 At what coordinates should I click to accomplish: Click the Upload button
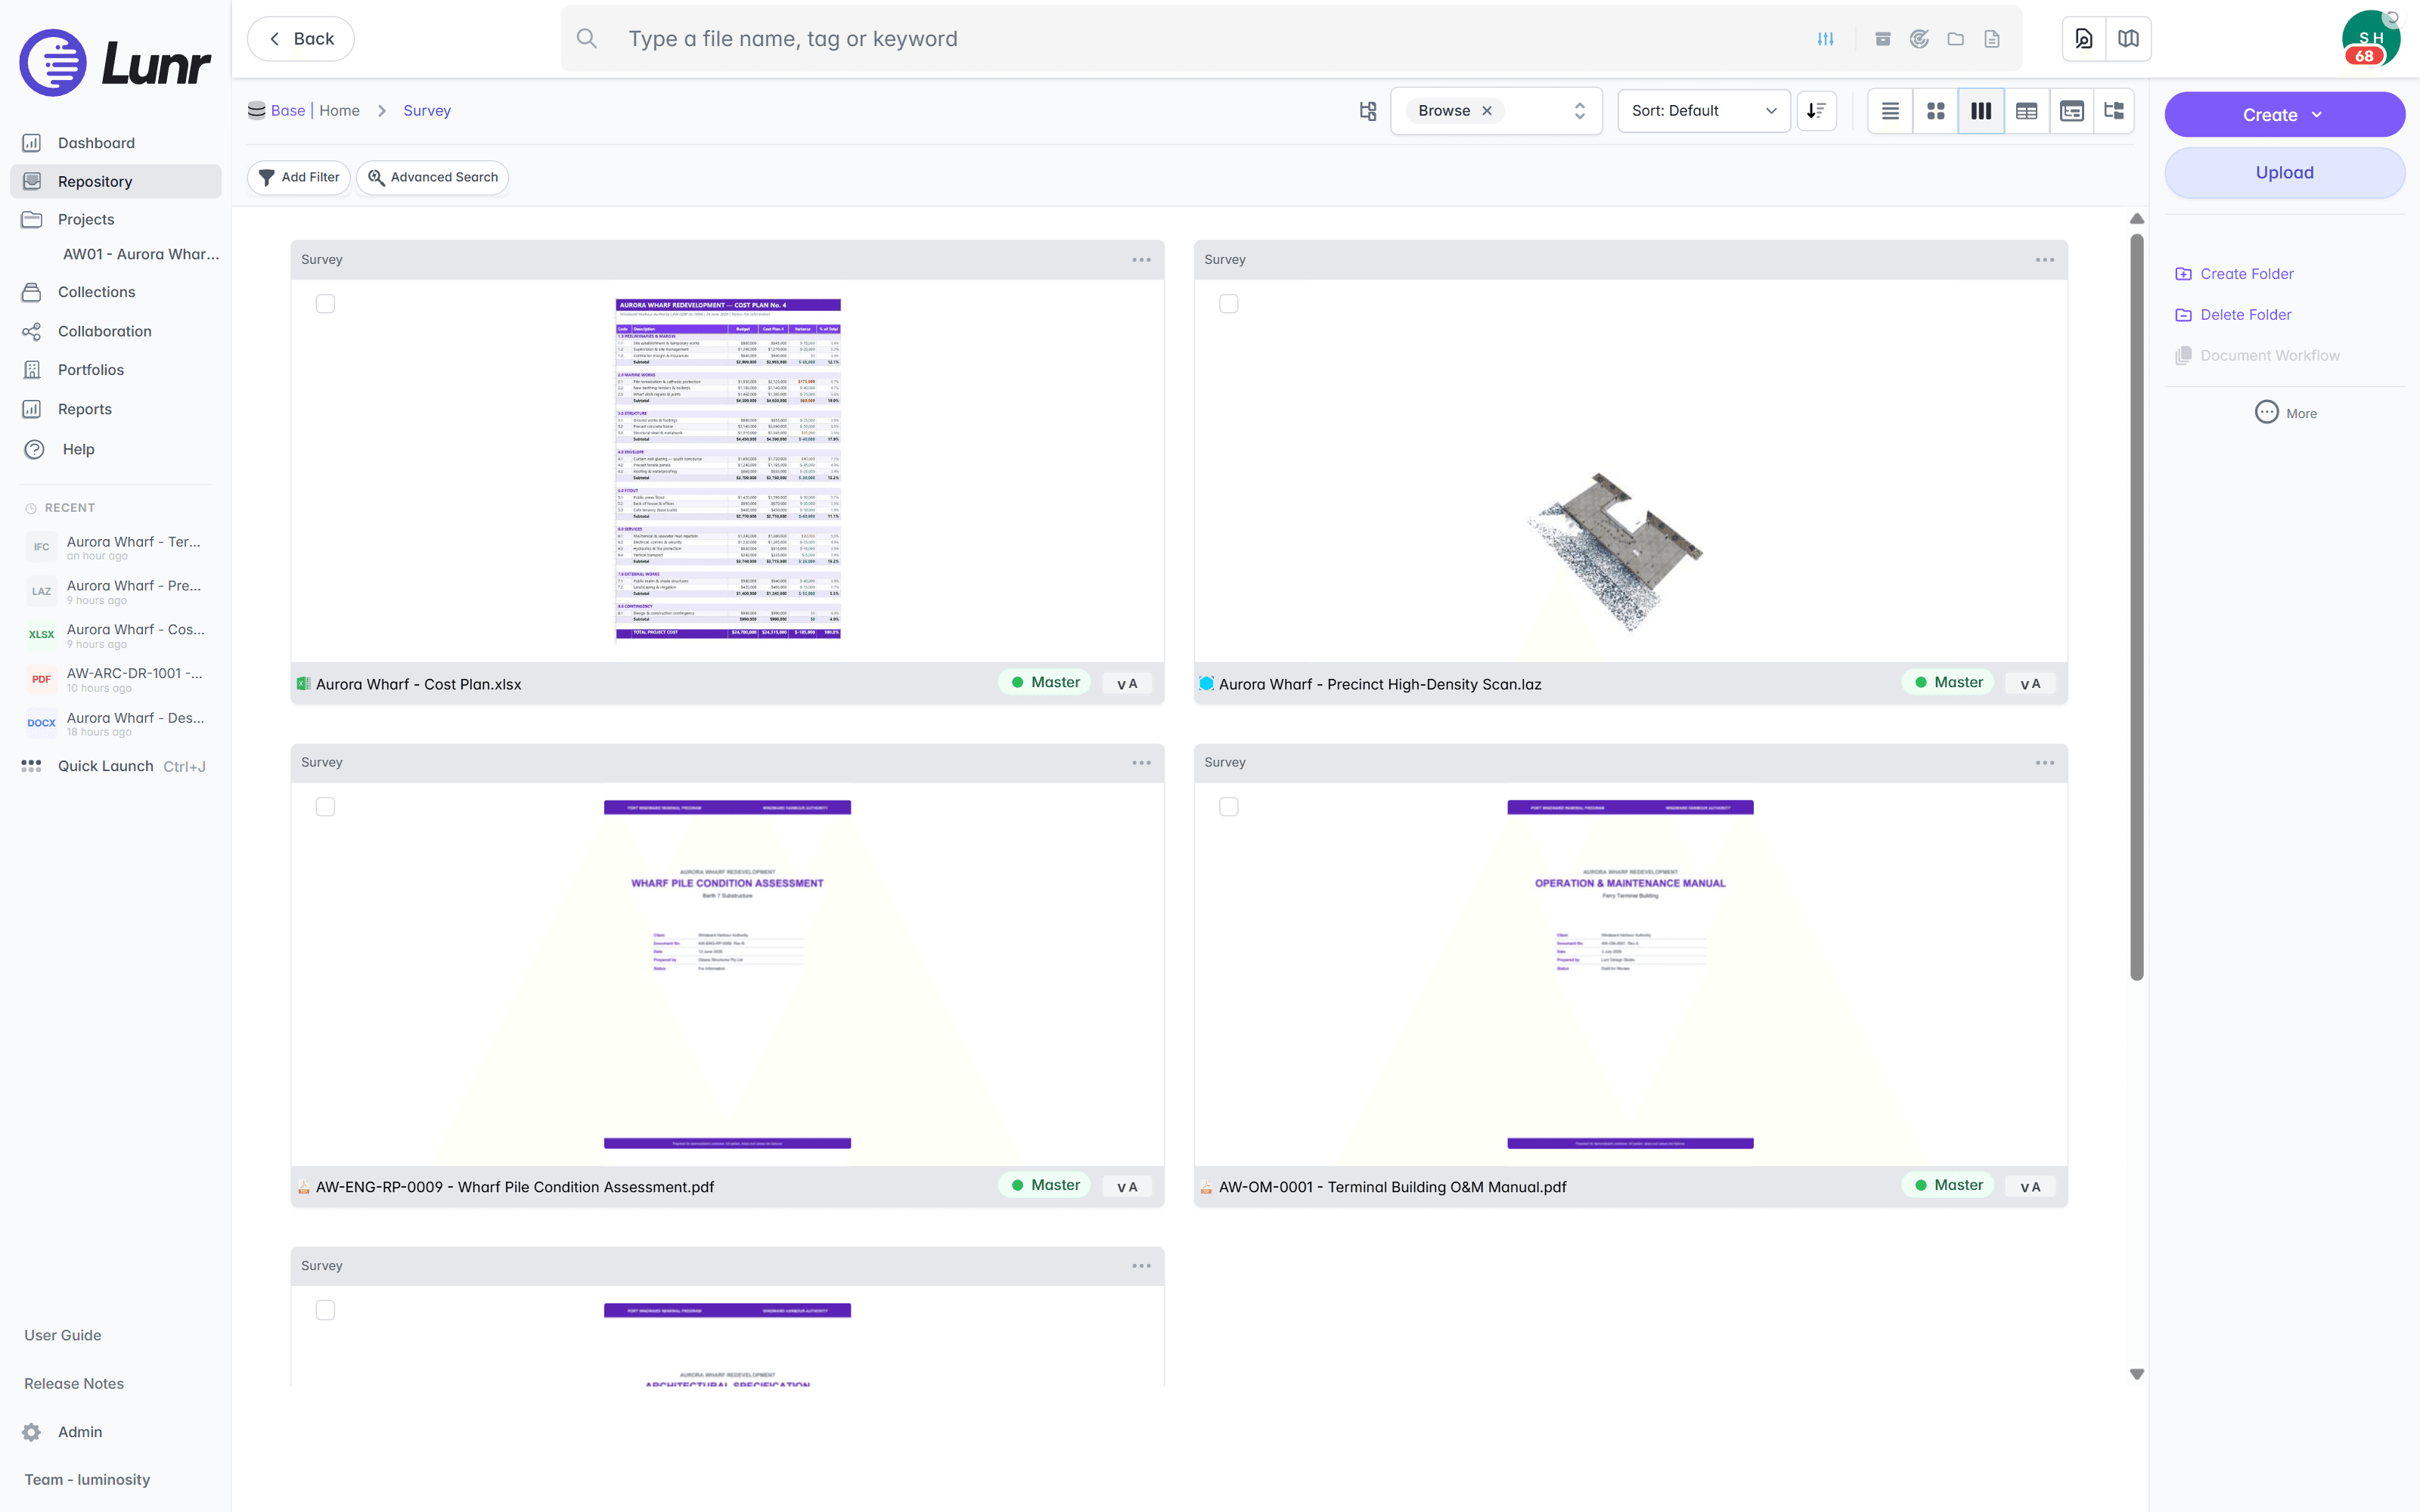pos(2284,173)
